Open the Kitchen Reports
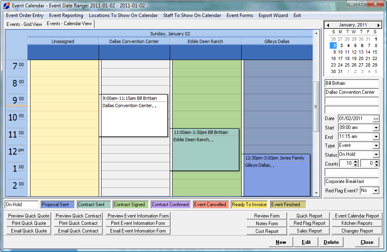 (x=357, y=223)
